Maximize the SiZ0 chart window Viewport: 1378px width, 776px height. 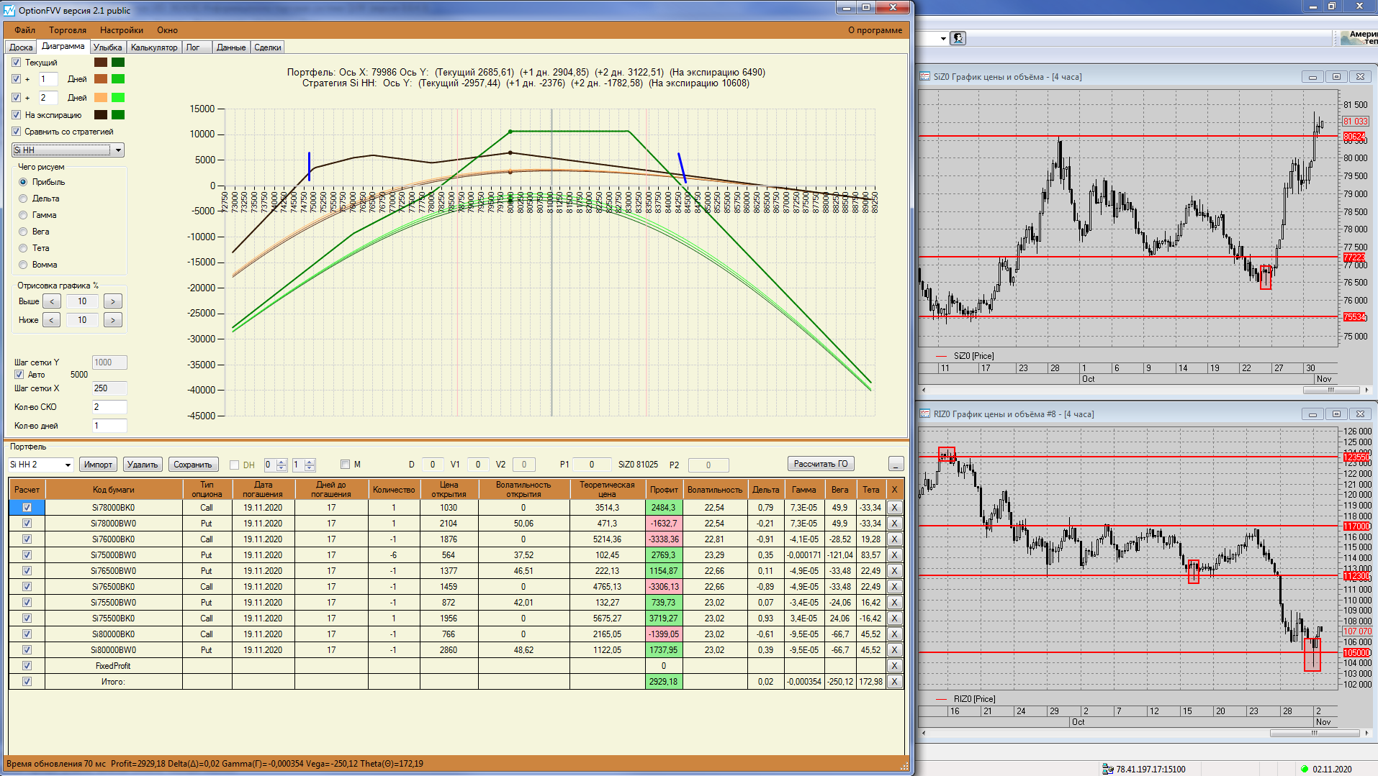tap(1336, 77)
